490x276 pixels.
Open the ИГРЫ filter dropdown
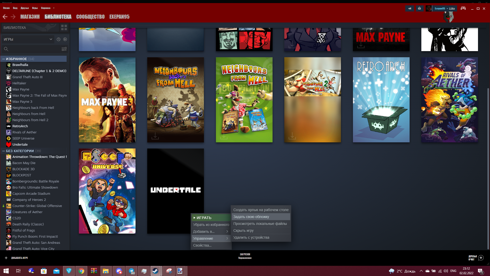tap(28, 39)
